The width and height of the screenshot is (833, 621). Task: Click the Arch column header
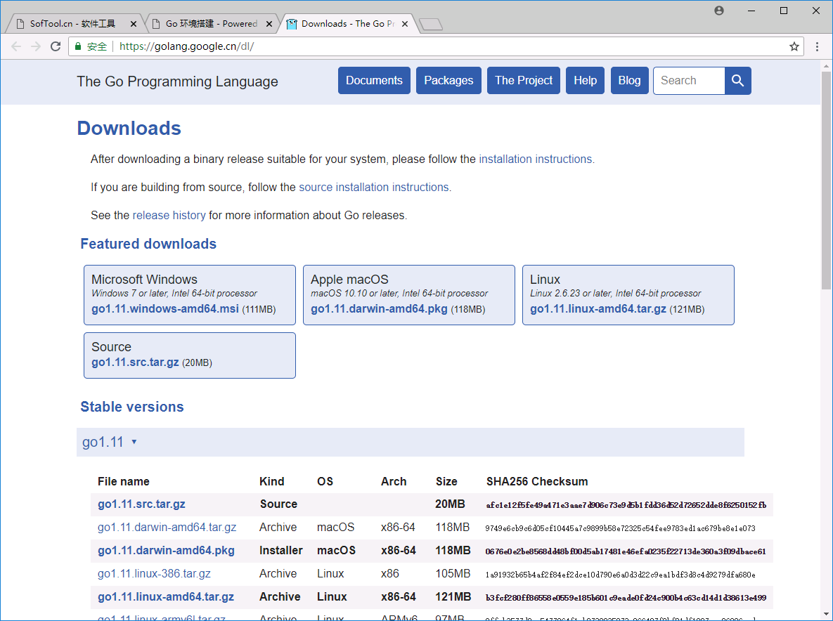394,481
